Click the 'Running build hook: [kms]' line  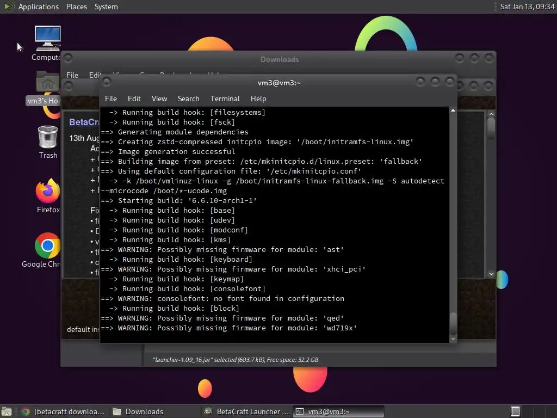click(170, 240)
